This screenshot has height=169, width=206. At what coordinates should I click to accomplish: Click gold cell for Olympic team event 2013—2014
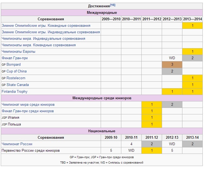click(x=192, y=25)
